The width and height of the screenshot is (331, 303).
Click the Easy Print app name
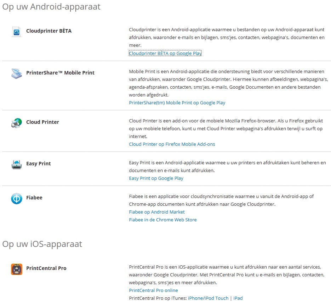[38, 164]
